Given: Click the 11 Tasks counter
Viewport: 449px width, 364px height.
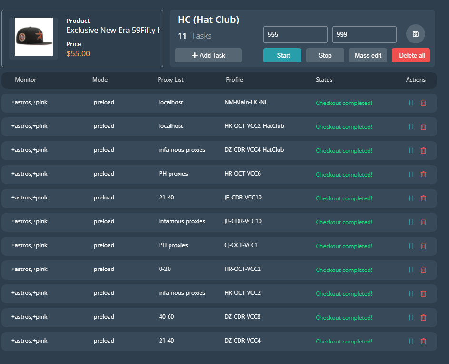Looking at the screenshot, I should 194,36.
